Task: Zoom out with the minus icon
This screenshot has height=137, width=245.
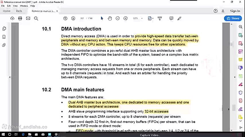Action: 118,18
